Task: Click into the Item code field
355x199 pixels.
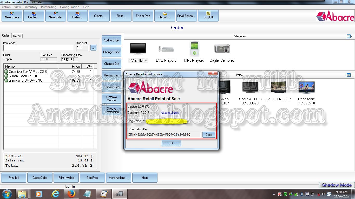Action: tap(38, 48)
